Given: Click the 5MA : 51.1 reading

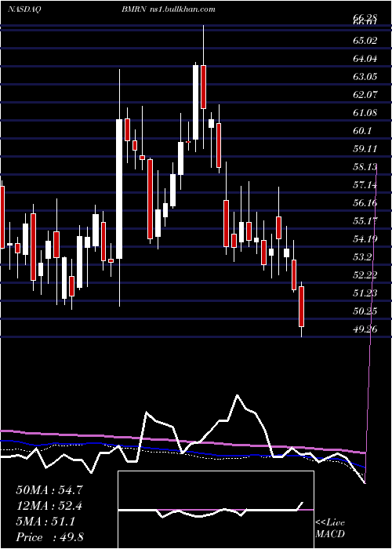Looking at the screenshot, I should tap(45, 522).
